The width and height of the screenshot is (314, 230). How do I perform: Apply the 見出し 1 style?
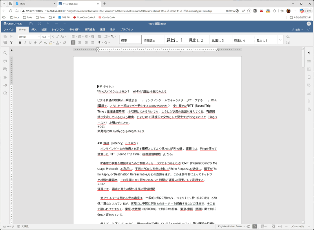pyautogui.click(x=175, y=40)
